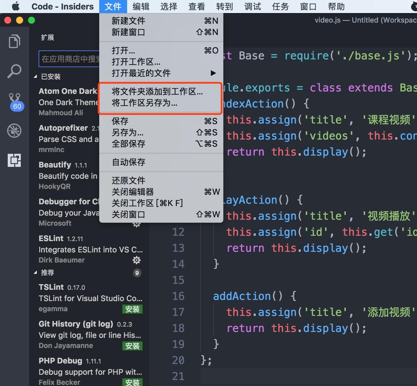The height and width of the screenshot is (386, 417).
Task: Choose 将文件夹添加到工作区… entry
Action: [x=161, y=91]
